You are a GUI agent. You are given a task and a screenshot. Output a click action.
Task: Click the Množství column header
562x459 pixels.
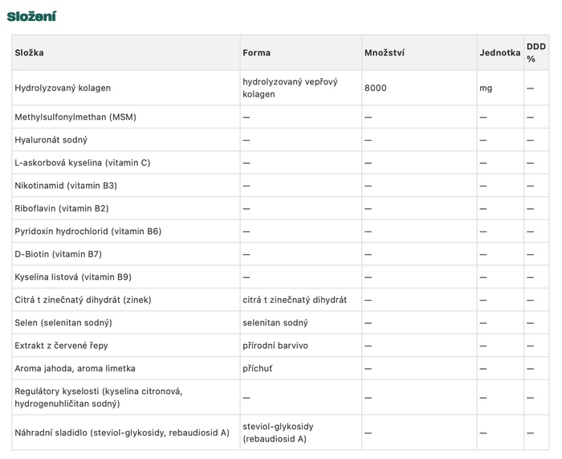click(385, 53)
